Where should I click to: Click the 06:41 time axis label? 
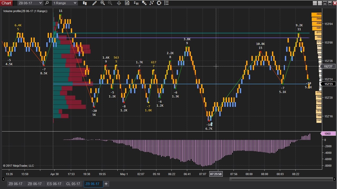[x=187, y=174]
